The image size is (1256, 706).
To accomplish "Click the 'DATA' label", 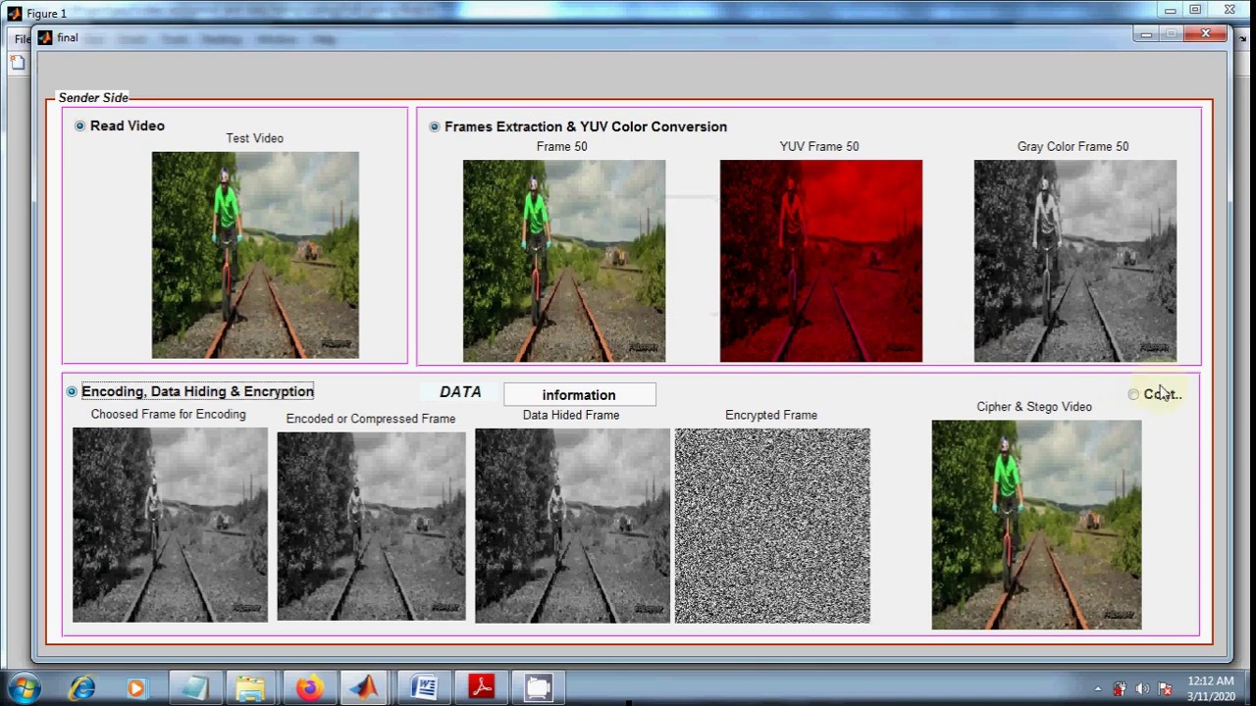I will (460, 391).
